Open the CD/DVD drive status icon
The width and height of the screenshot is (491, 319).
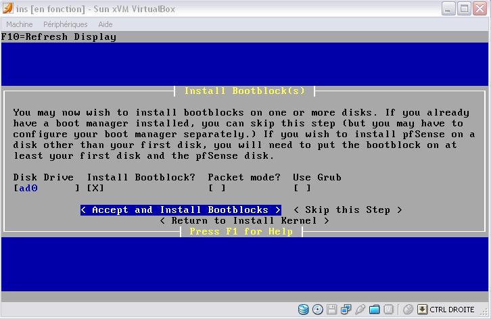317,310
